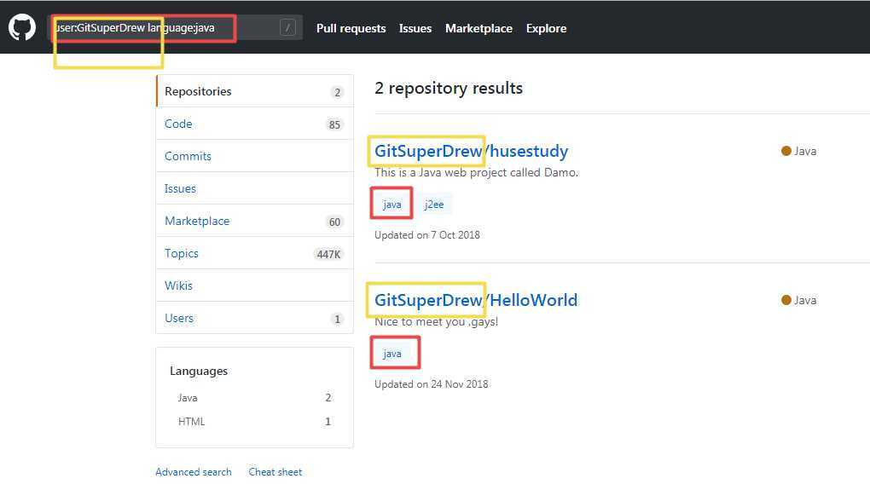This screenshot has width=870, height=490.
Task: Click the 'Languages' panel heading
Action: (199, 371)
